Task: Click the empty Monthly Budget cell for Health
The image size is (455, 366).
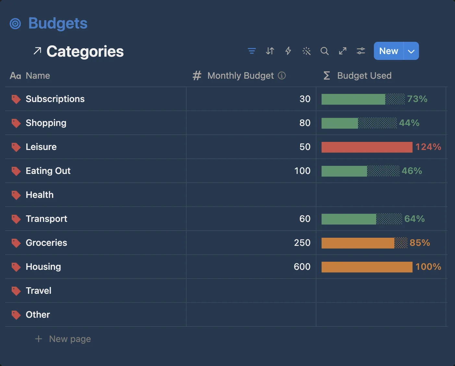Action: pyautogui.click(x=251, y=195)
